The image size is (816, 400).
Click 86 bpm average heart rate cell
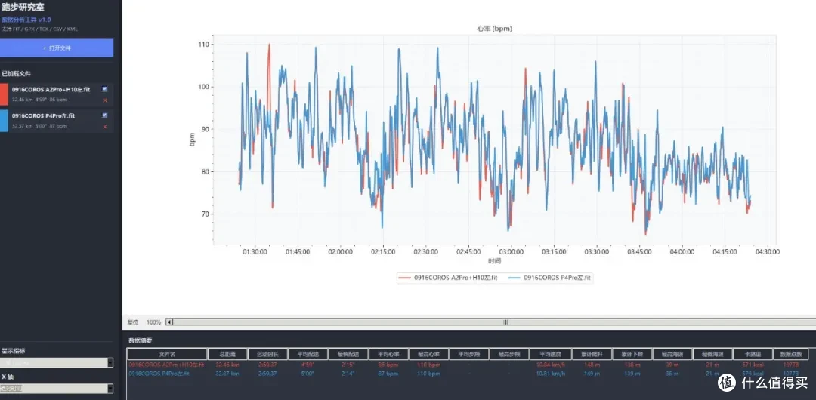point(389,365)
